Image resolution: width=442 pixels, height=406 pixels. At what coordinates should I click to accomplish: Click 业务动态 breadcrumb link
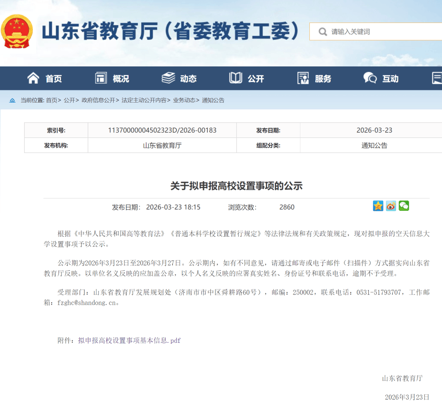184,100
